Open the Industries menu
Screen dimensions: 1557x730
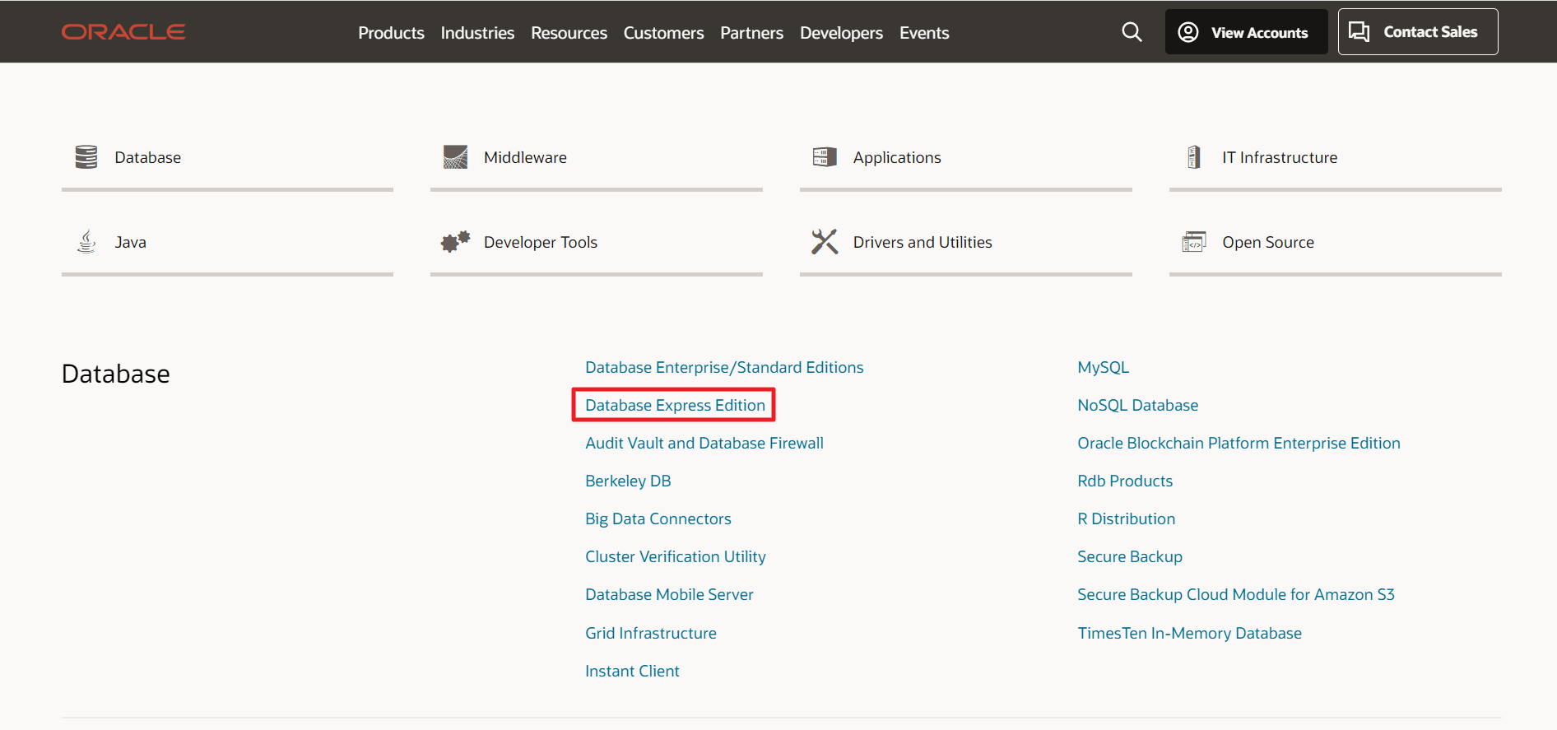[477, 33]
